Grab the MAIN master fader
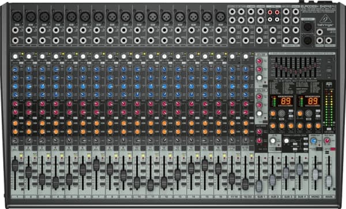This screenshot has height=209, width=346. pos(329,181)
